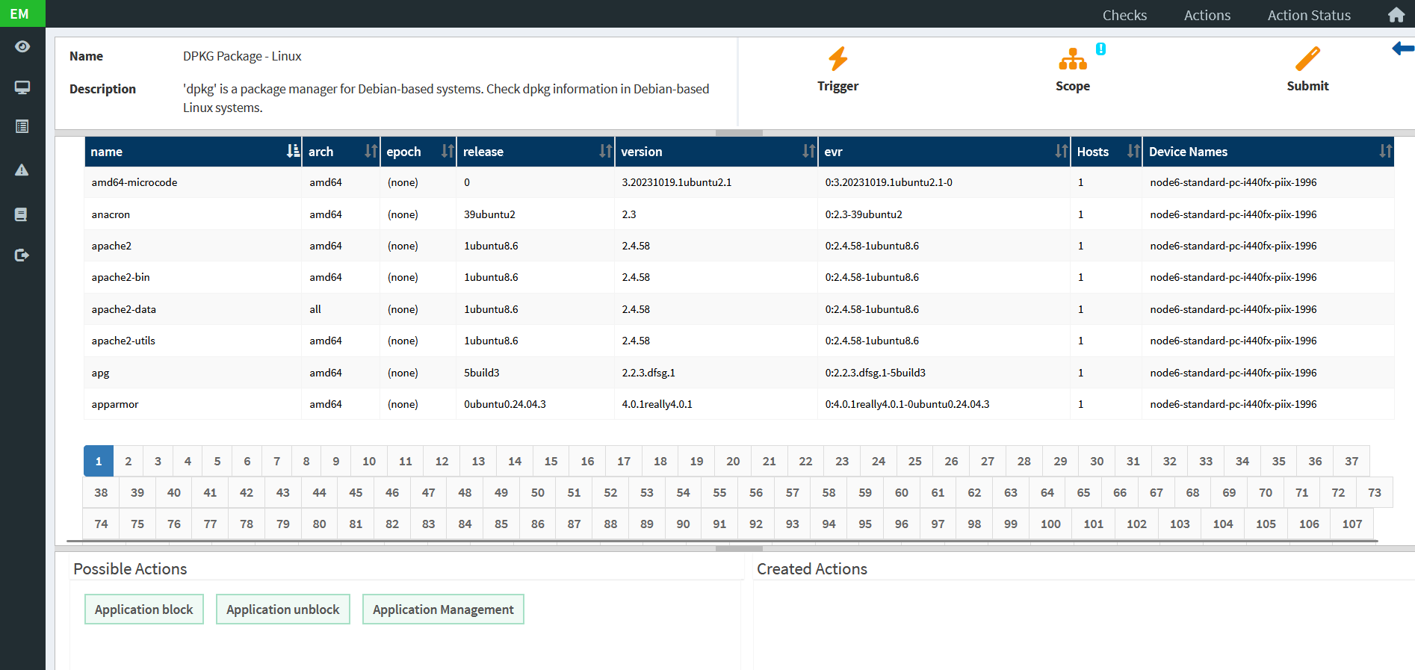Go to results page 10
This screenshot has width=1415, height=670.
point(369,461)
